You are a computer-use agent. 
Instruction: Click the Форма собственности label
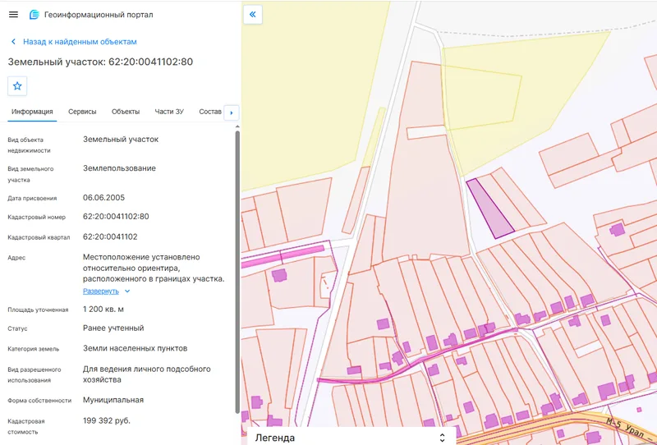click(x=39, y=401)
